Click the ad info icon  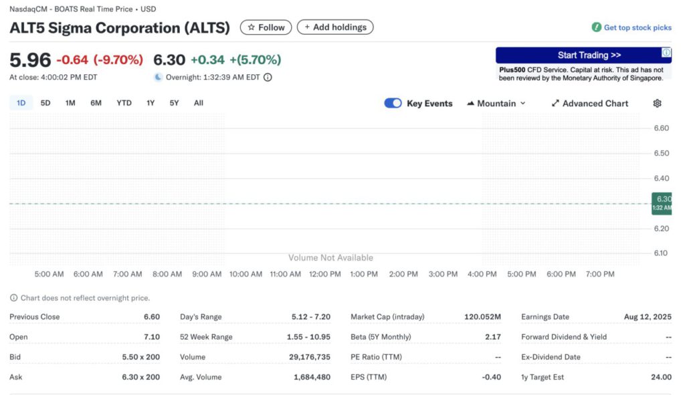[666, 53]
